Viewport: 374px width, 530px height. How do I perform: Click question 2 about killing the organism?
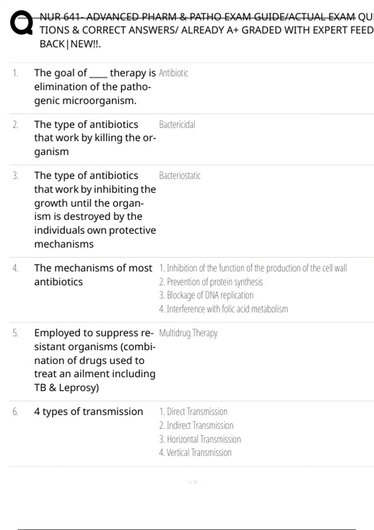pos(95,138)
